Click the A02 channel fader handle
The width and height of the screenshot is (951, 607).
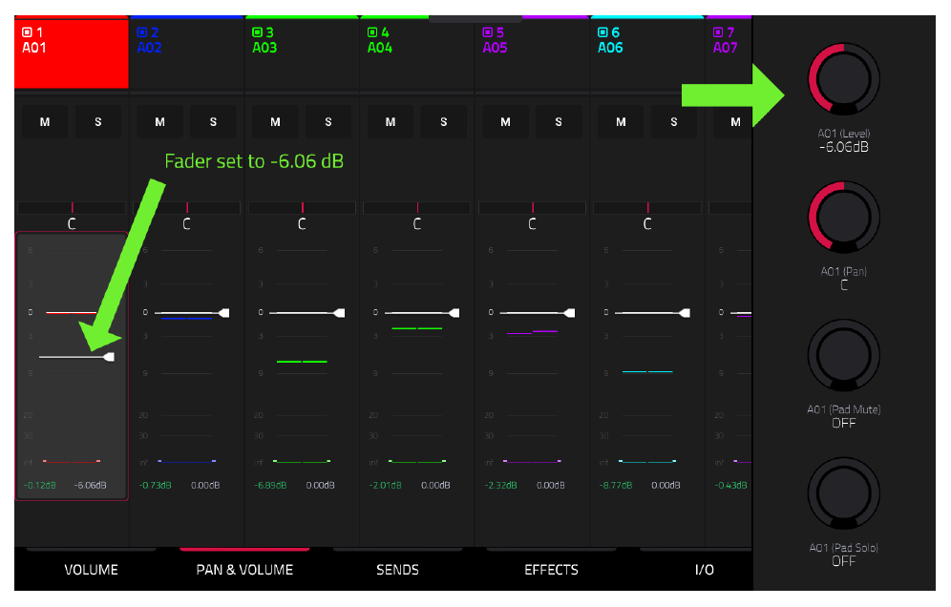click(x=224, y=313)
